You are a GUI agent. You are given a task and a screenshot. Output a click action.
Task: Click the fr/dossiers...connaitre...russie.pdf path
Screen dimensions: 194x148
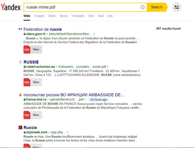point(82,67)
